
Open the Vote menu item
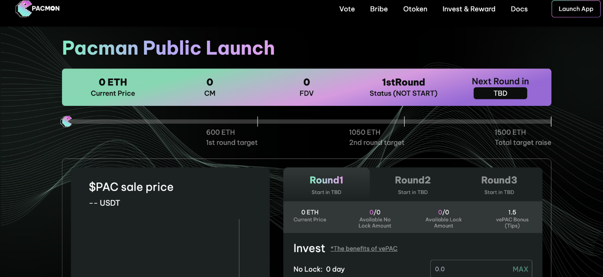tap(347, 9)
